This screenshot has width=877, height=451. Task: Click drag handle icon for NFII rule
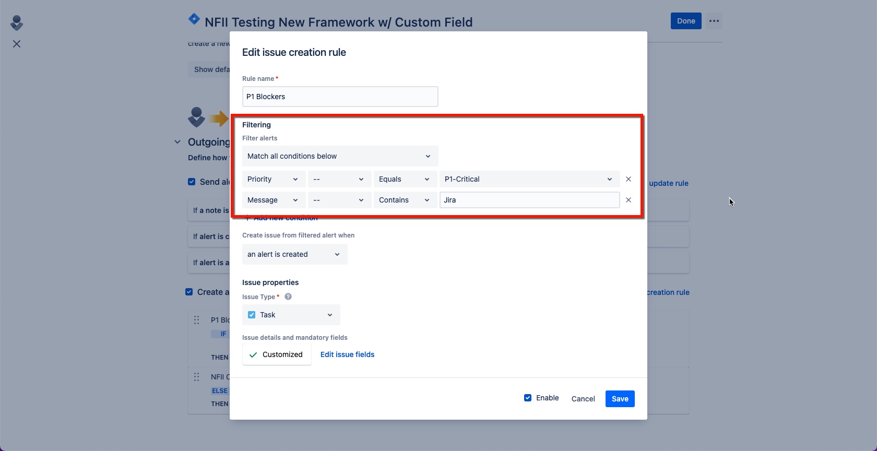click(197, 376)
